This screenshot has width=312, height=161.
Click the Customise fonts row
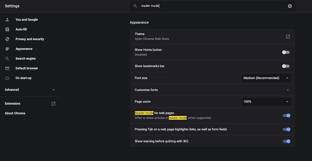(213, 90)
